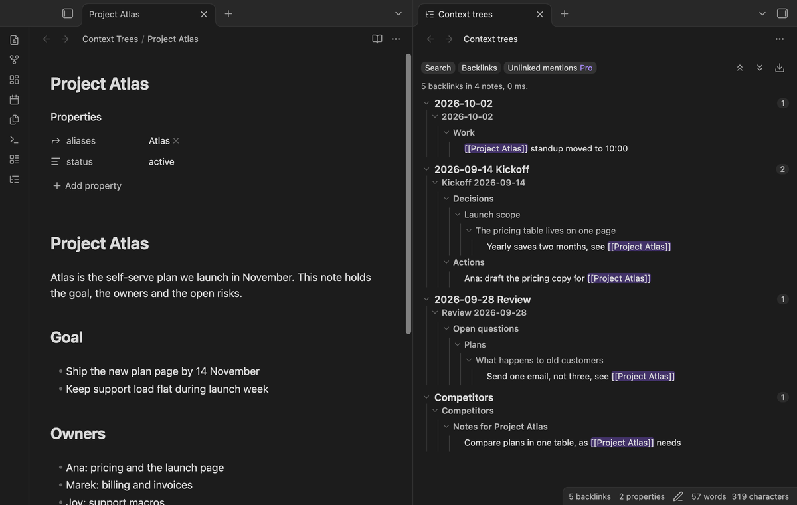Edit the status value active

tap(161, 162)
